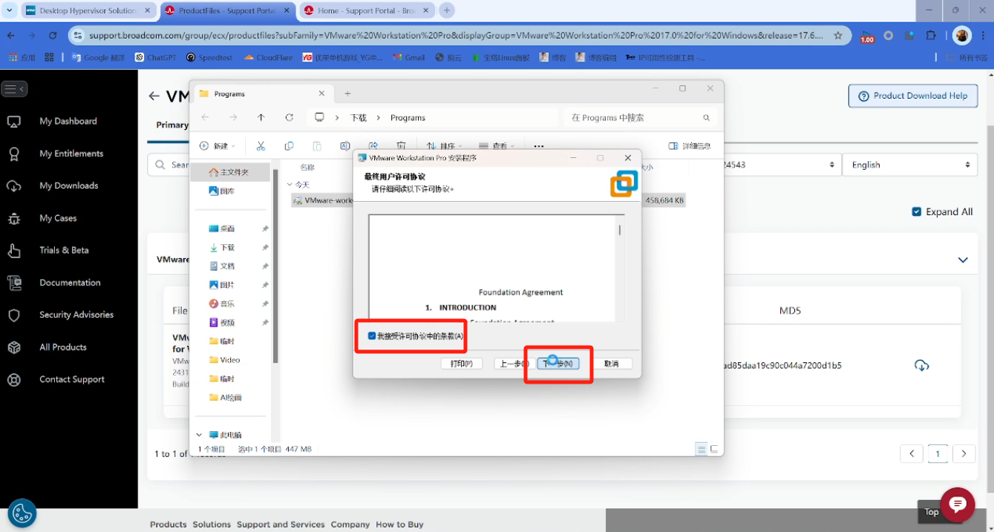Click the Security Advisories shield icon
The image size is (994, 532).
(x=13, y=315)
